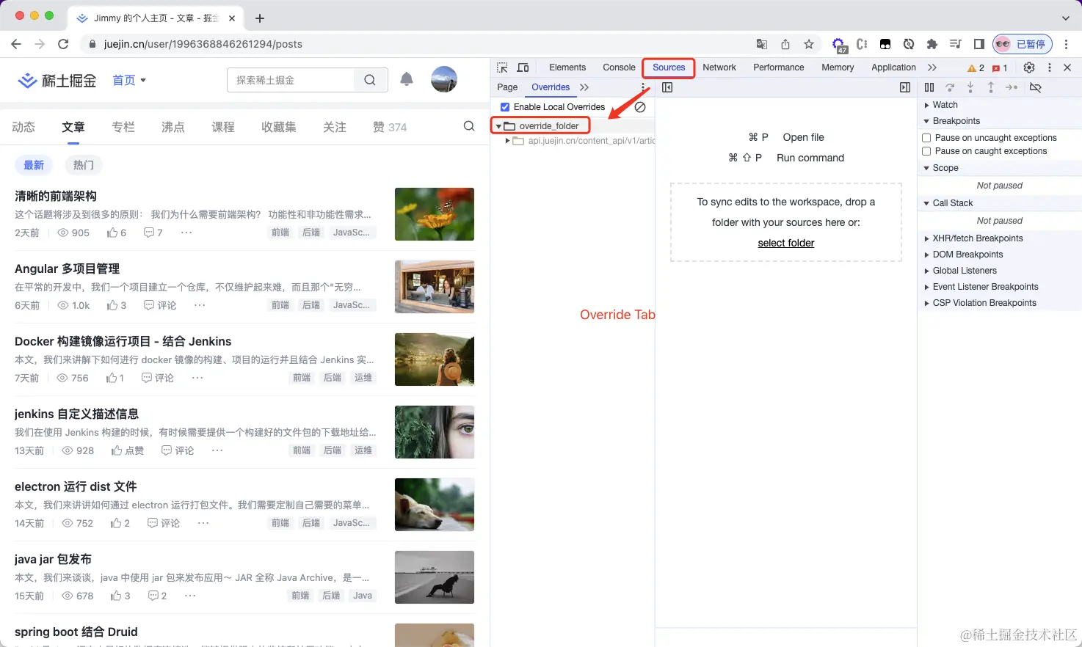Click the pause script execution icon
This screenshot has height=647, width=1082.
[929, 87]
